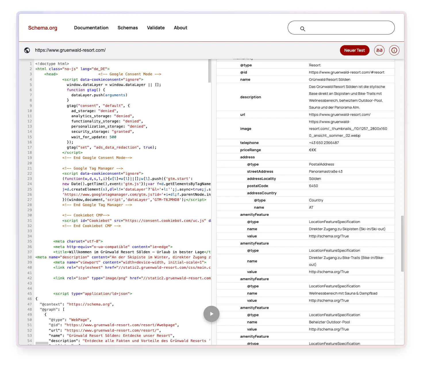
Task: Click the addressCountry @type value Country
Action: click(x=316, y=200)
